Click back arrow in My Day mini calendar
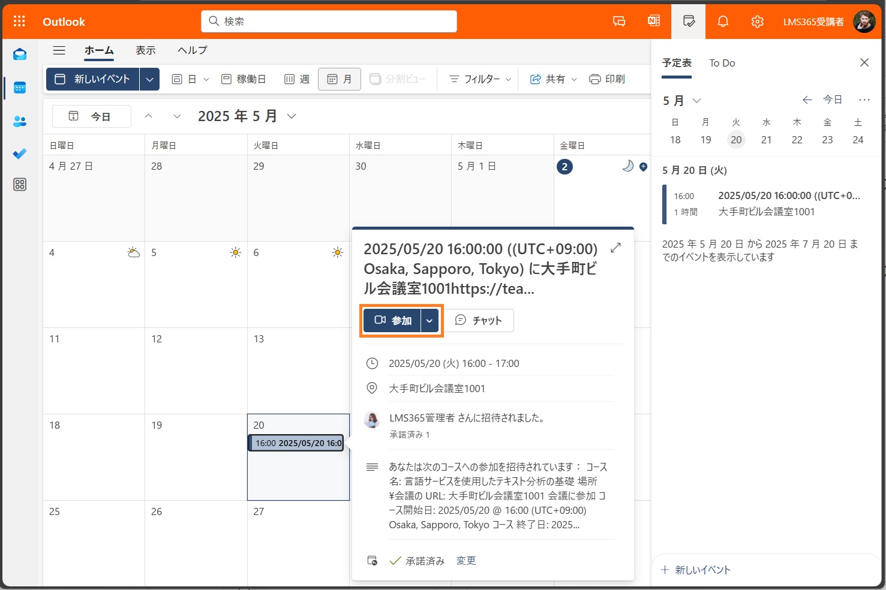 click(807, 100)
